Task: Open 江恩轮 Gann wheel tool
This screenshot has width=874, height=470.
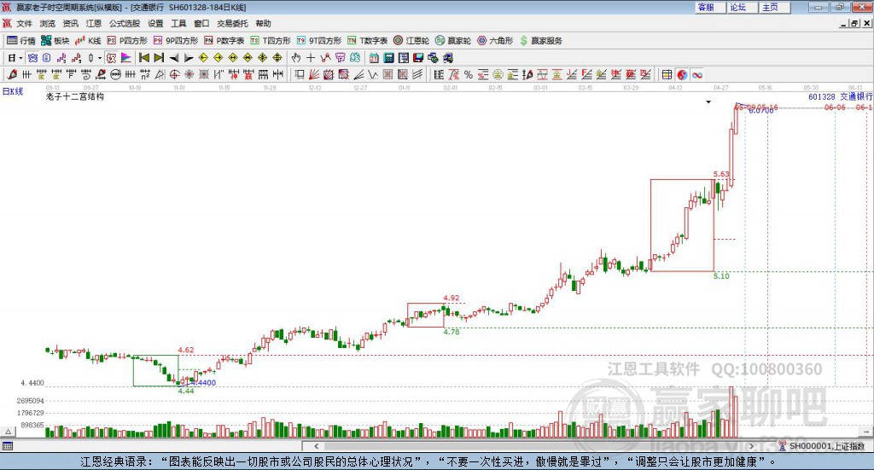Action: (411, 41)
